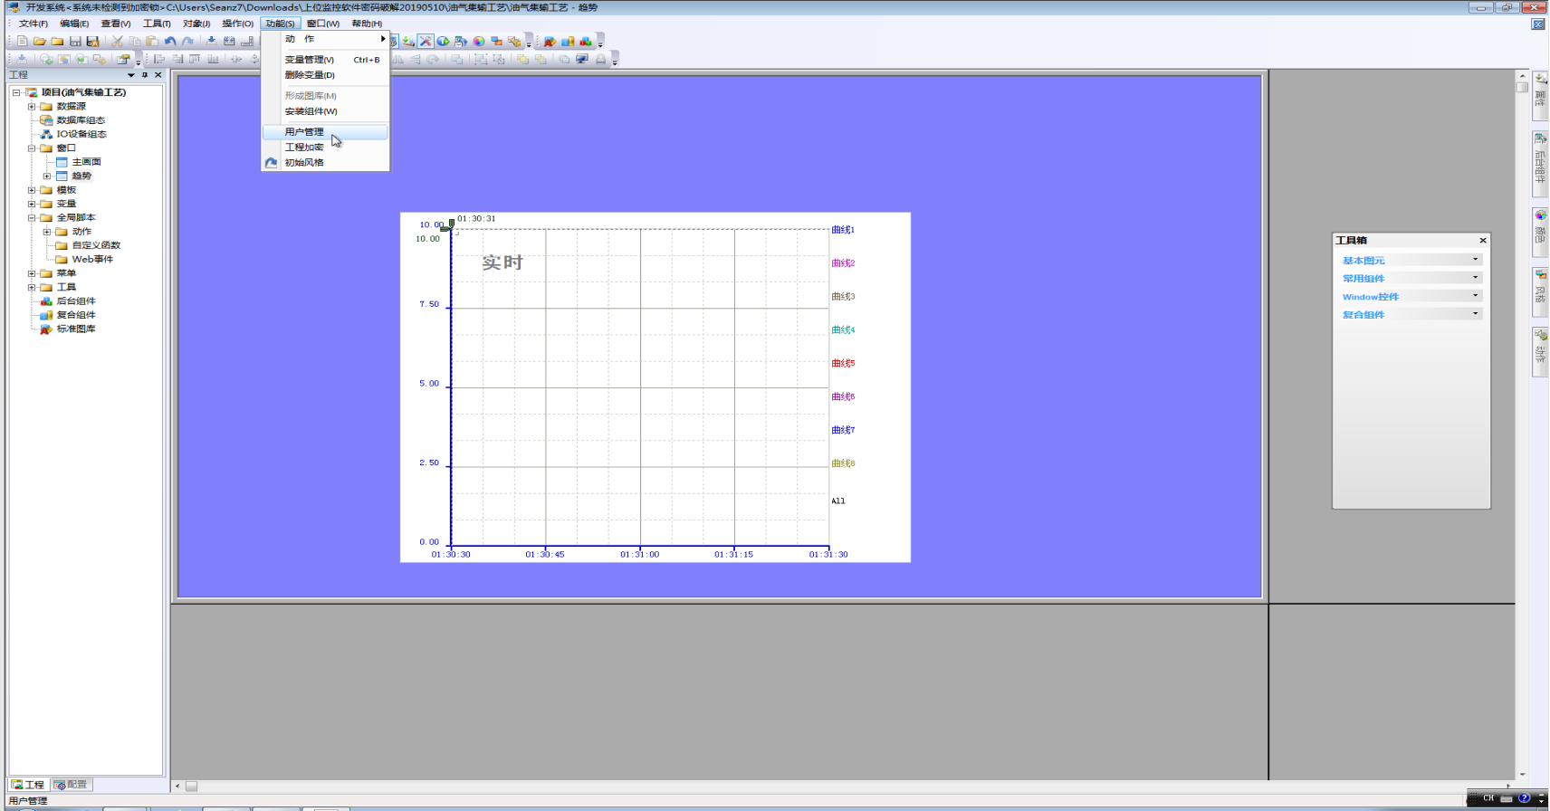Click the single floppy Save icon
This screenshot has width=1550, height=811.
pos(75,42)
